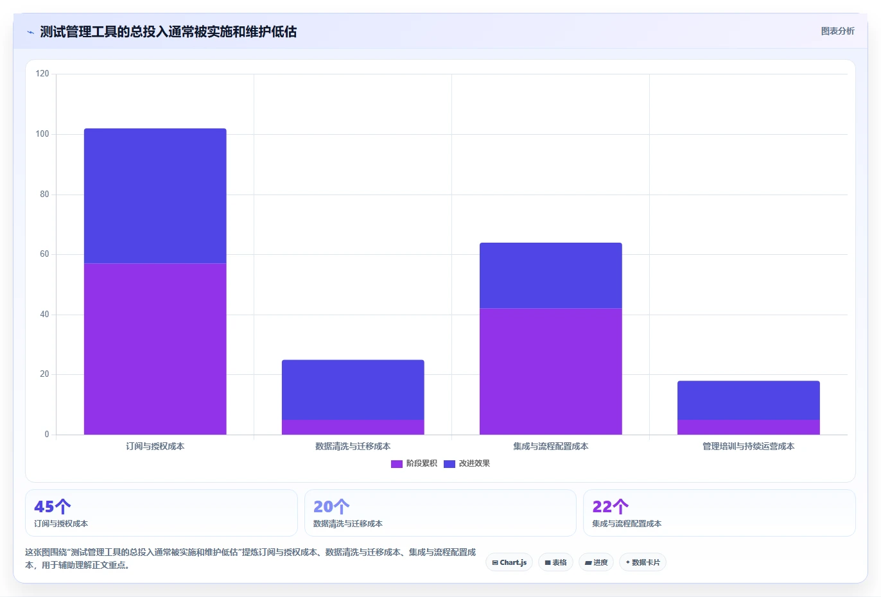Click the 管理培训与持续运营成本 x-axis label
881x597 pixels.
pyautogui.click(x=749, y=446)
